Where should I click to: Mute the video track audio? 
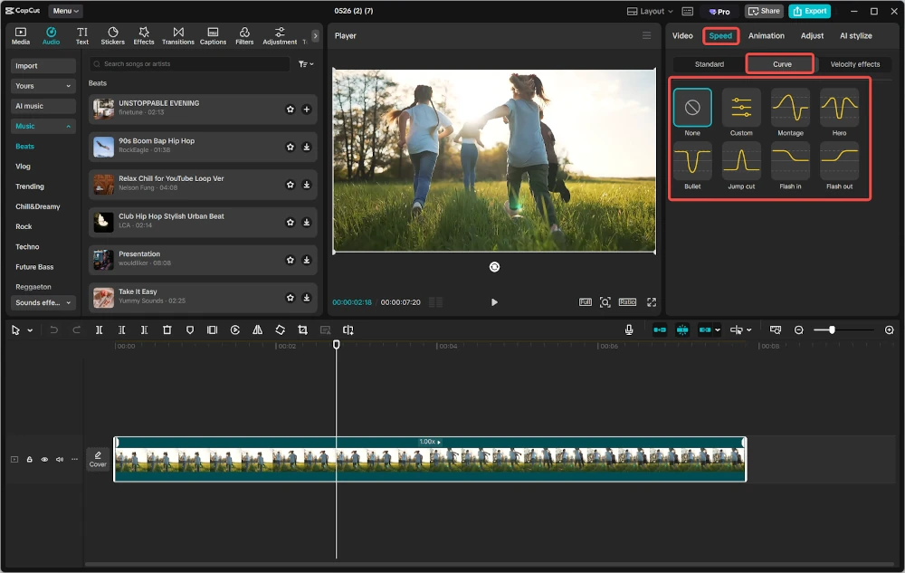[60, 459]
